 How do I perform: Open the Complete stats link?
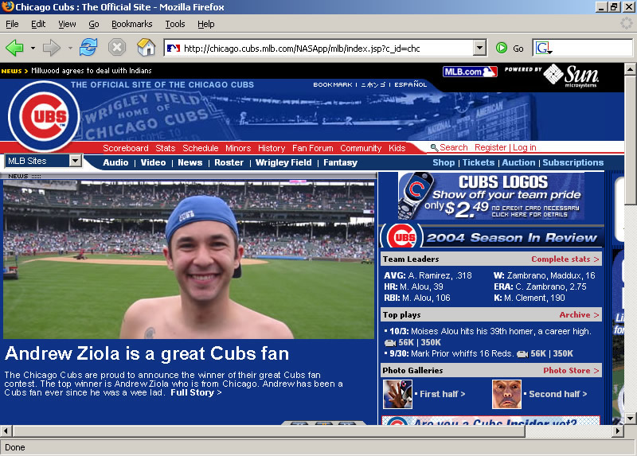(565, 259)
